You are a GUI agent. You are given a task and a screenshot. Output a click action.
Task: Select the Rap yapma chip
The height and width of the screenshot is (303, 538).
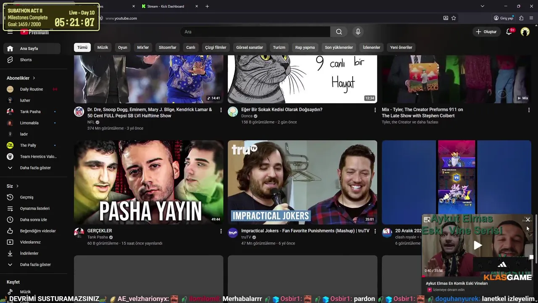point(305,47)
